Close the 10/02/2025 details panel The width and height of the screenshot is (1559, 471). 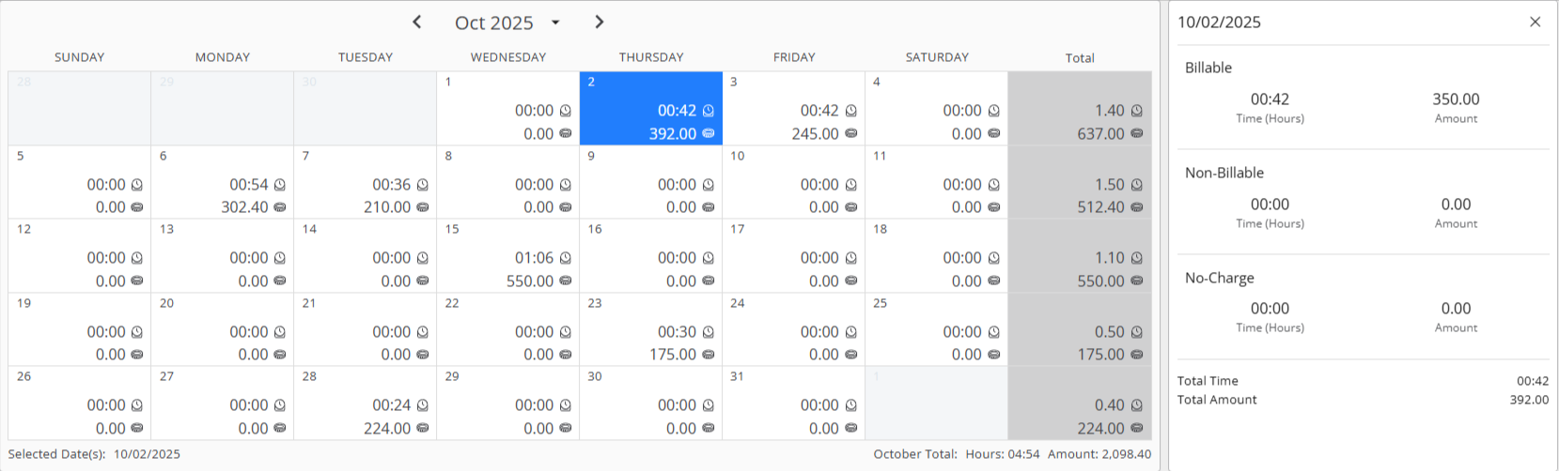click(1535, 22)
